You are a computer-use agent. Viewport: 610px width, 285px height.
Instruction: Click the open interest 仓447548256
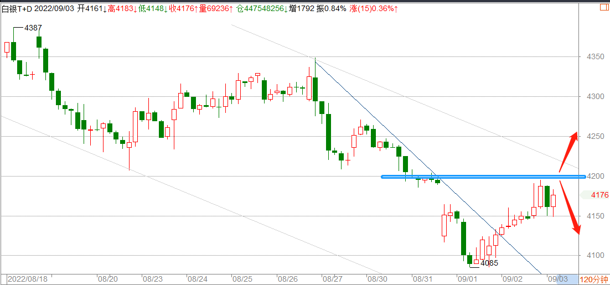[x=260, y=8]
